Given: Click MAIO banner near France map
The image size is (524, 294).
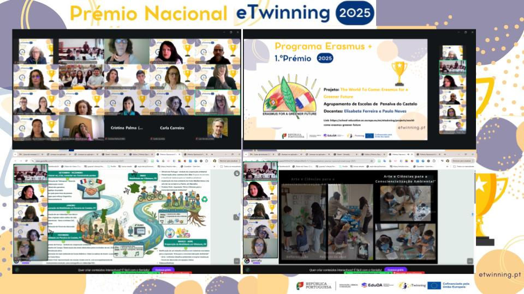Looking at the screenshot, I should (x=143, y=177).
